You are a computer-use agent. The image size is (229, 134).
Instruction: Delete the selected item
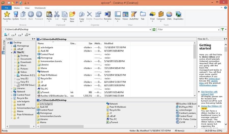[89, 16]
